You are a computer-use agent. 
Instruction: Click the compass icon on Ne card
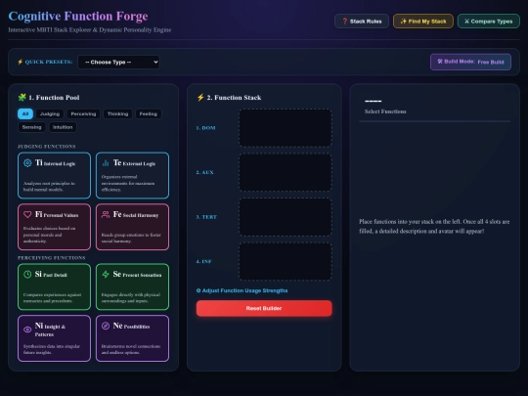coord(106,326)
